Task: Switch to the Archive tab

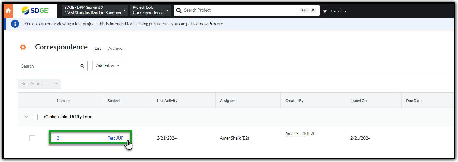Action: (115, 49)
